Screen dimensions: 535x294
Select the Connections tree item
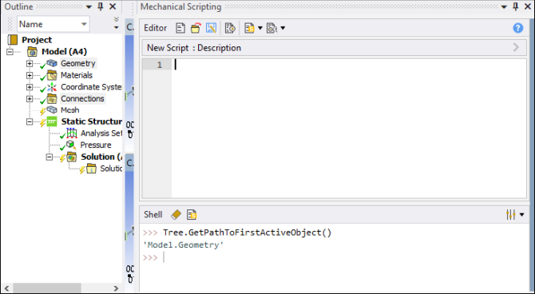[x=82, y=98]
